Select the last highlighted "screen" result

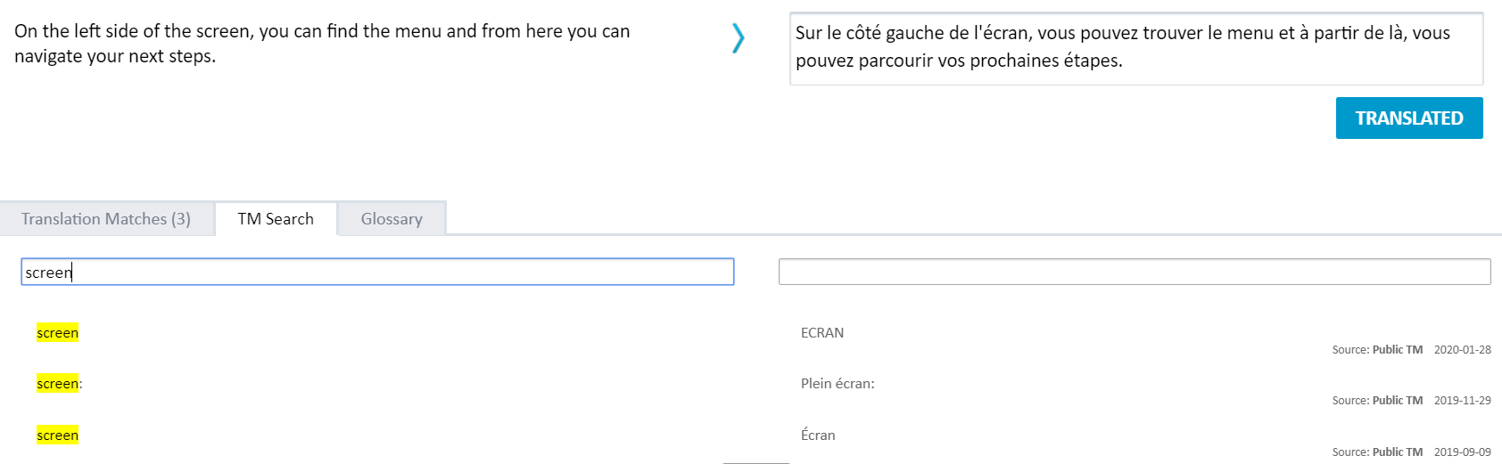(58, 436)
